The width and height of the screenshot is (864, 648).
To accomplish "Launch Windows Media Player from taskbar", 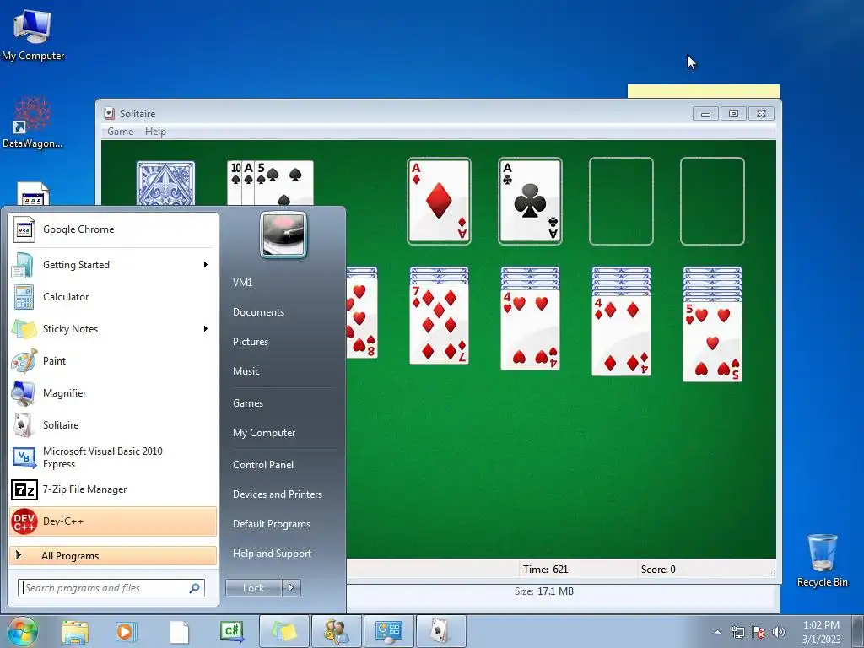I will 127,631.
